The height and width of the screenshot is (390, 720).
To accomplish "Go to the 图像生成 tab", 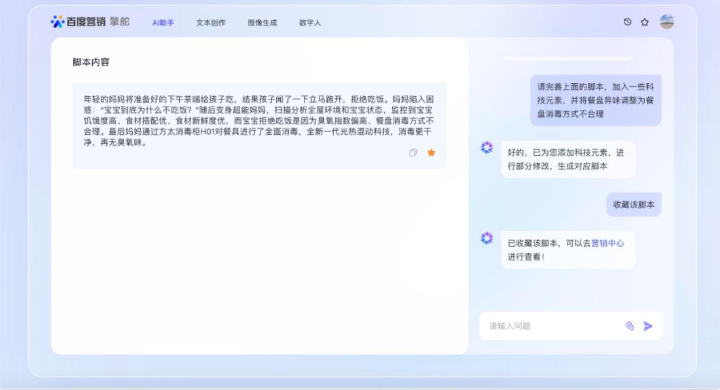I will pos(262,22).
